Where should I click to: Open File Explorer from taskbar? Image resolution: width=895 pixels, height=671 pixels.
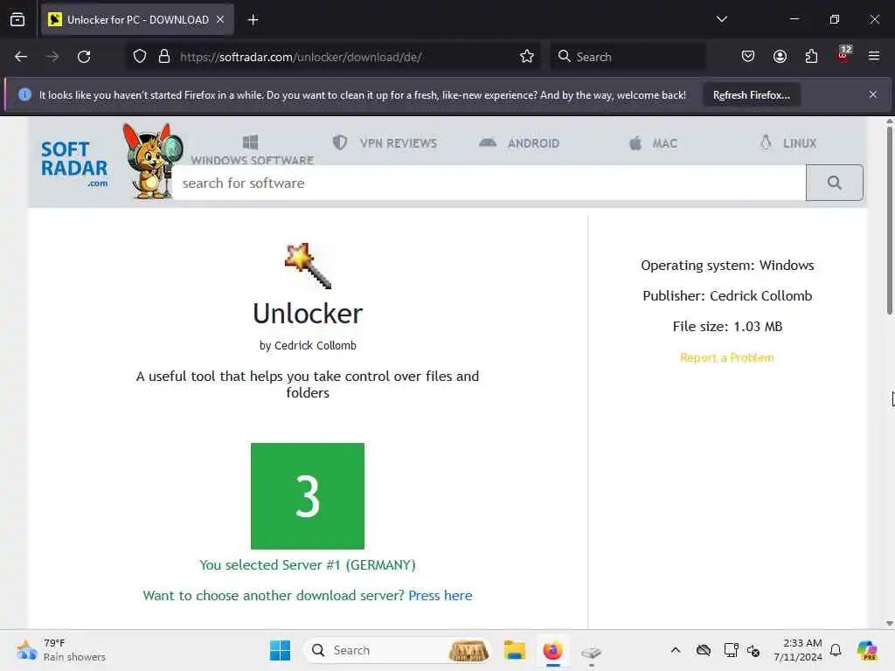click(x=514, y=650)
